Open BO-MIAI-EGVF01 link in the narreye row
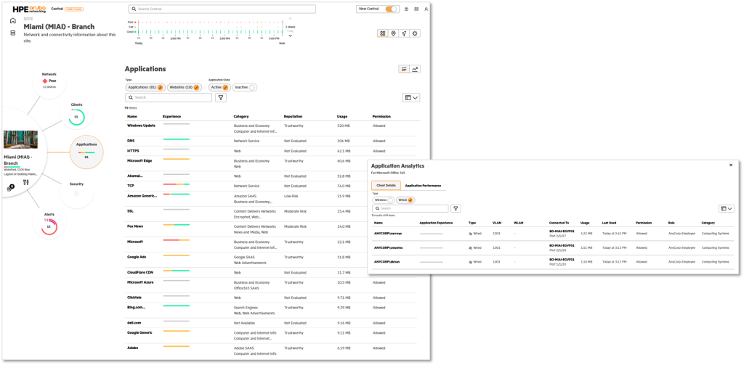744x365 pixels. (562, 231)
